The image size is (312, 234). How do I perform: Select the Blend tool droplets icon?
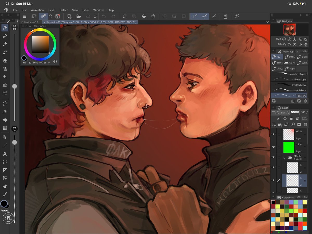point(5,85)
